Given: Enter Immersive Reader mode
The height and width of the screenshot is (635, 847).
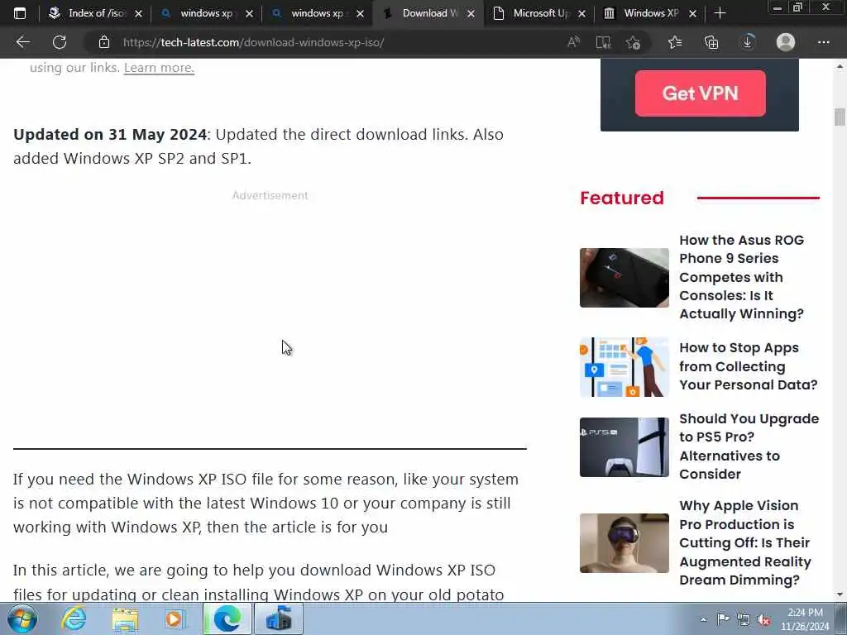Looking at the screenshot, I should (603, 42).
